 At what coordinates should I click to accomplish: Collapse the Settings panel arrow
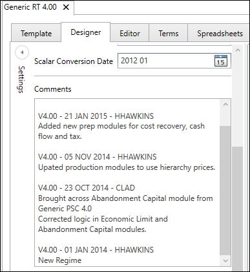click(x=22, y=52)
